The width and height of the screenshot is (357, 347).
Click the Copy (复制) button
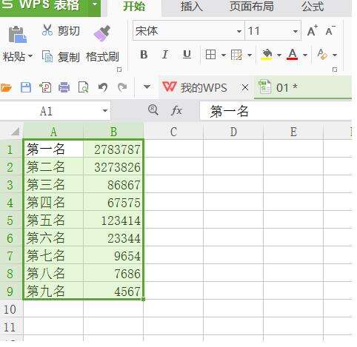61,56
